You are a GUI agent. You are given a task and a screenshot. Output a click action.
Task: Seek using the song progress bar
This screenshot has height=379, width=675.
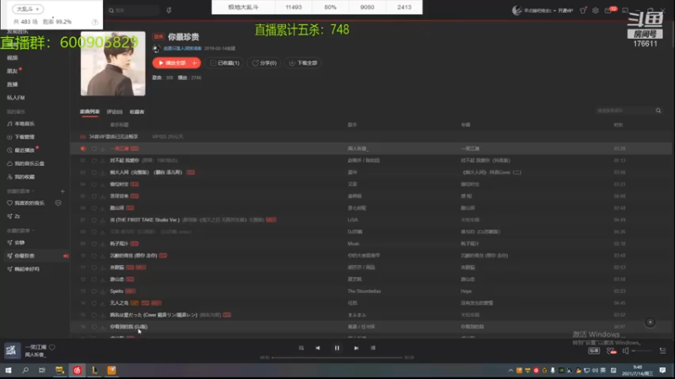click(337, 357)
